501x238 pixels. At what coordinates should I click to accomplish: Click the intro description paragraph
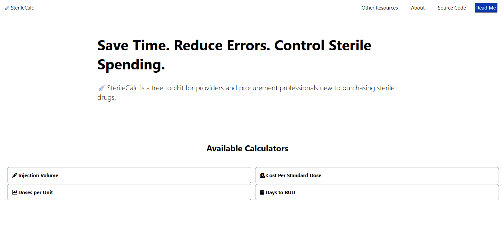click(x=246, y=92)
